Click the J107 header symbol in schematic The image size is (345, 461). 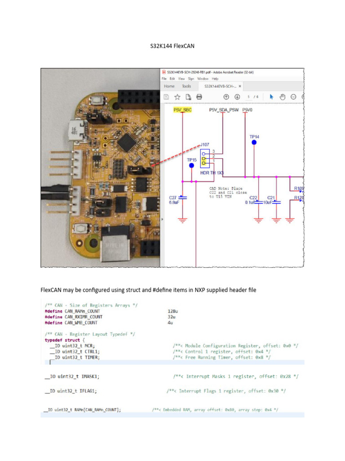(x=205, y=158)
